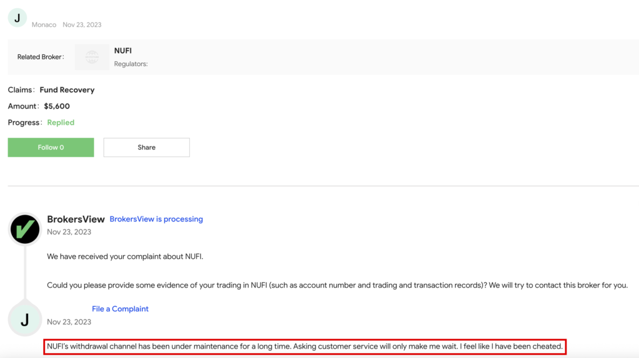Click the Monaco location label
Image resolution: width=639 pixels, height=358 pixels.
click(x=44, y=25)
